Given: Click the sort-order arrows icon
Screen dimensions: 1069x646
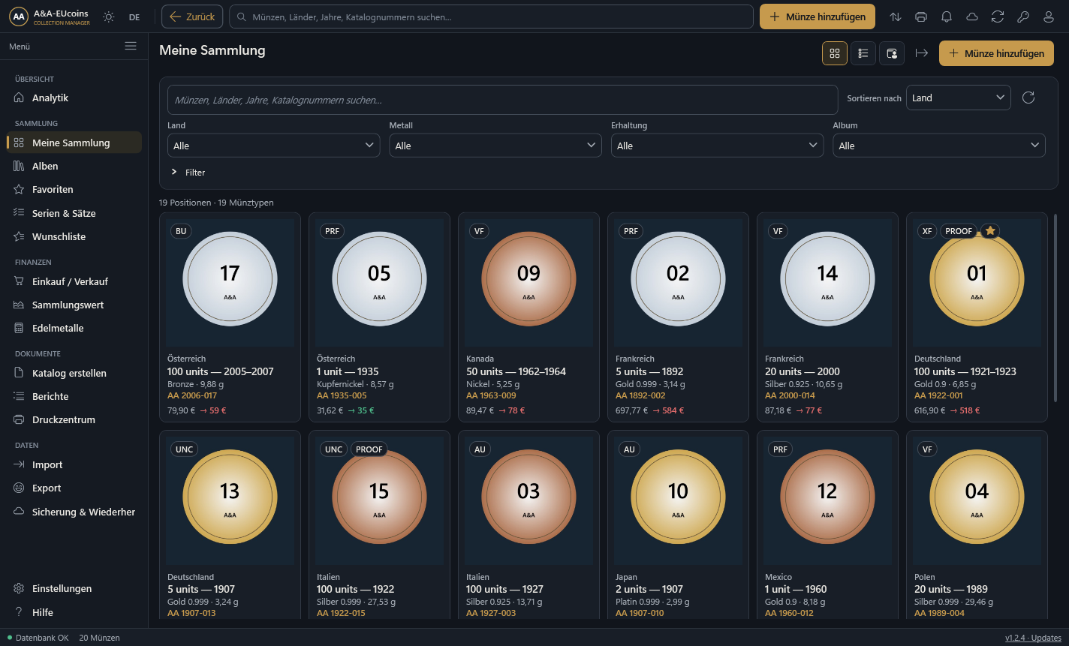Looking at the screenshot, I should (896, 17).
